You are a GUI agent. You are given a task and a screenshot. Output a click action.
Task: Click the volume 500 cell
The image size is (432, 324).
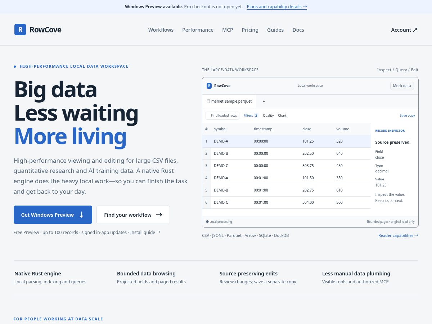pos(339,202)
